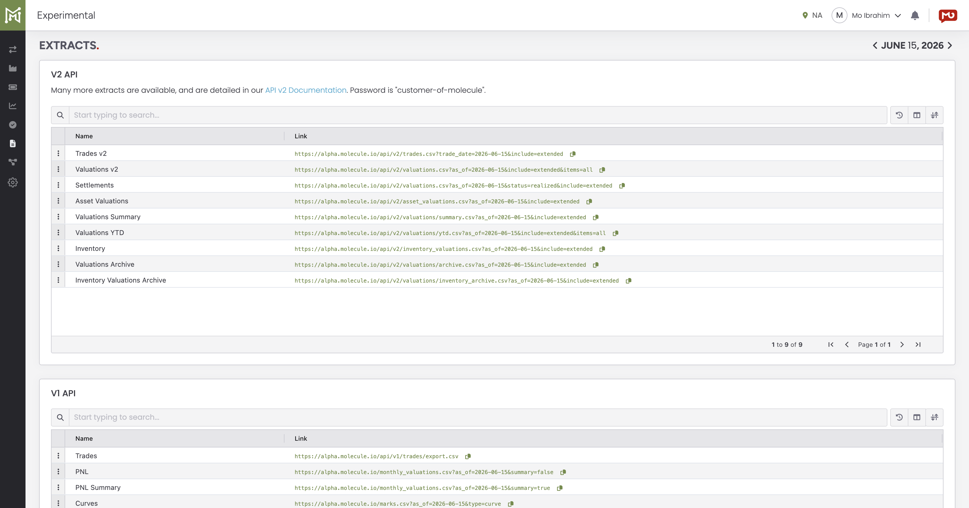This screenshot has height=508, width=969.
Task: Copy the Inventory Valuations Archive link
Action: coord(628,281)
